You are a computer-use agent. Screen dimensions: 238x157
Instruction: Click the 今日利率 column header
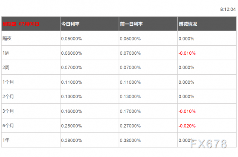[70, 24]
